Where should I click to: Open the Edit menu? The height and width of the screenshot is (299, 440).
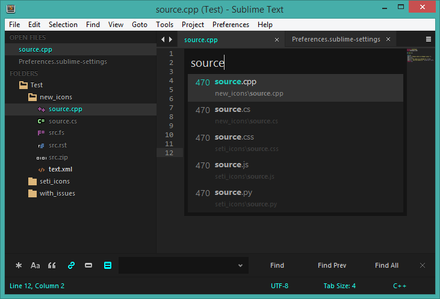coord(34,25)
